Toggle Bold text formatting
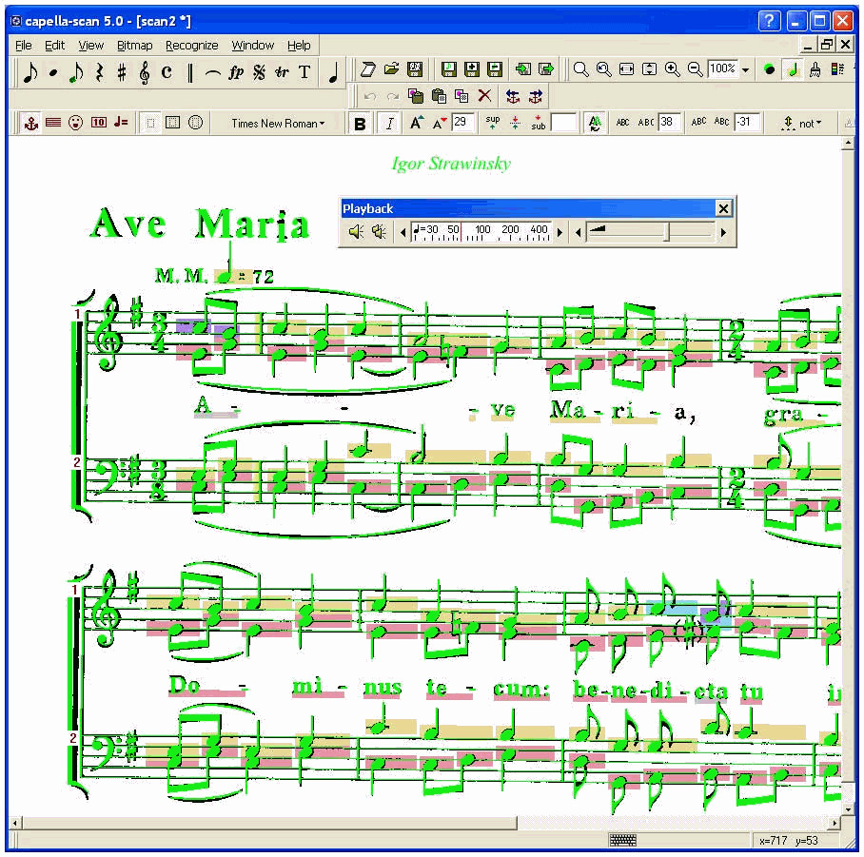The image size is (864, 857). click(360, 124)
